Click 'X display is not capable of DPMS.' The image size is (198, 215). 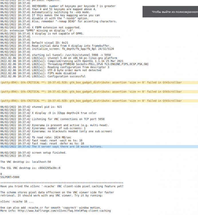42,34
